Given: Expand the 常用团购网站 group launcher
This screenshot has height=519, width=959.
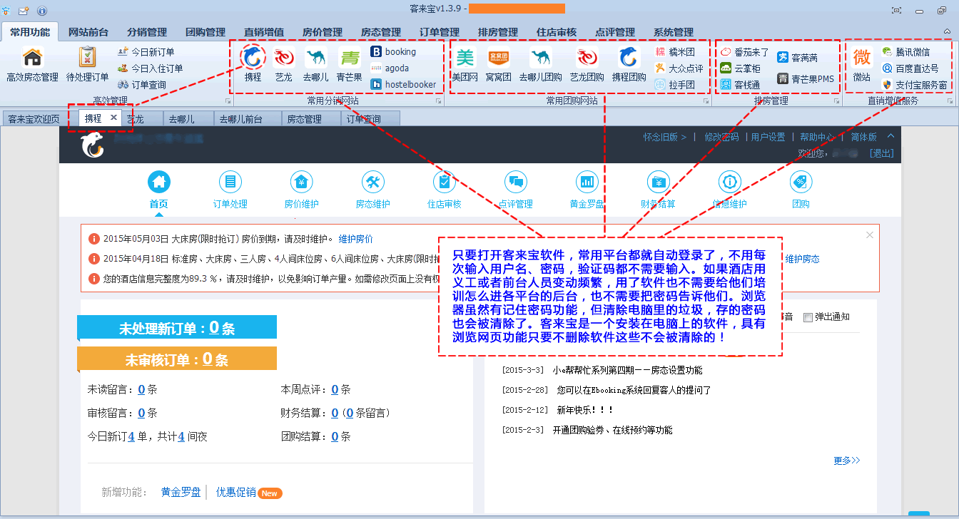Looking at the screenshot, I should point(706,102).
